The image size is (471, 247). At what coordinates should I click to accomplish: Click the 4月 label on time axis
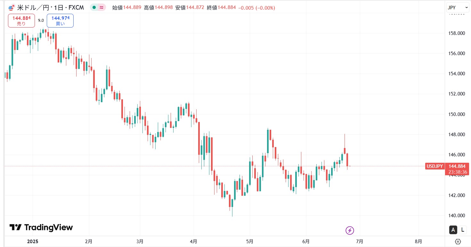[193, 242]
